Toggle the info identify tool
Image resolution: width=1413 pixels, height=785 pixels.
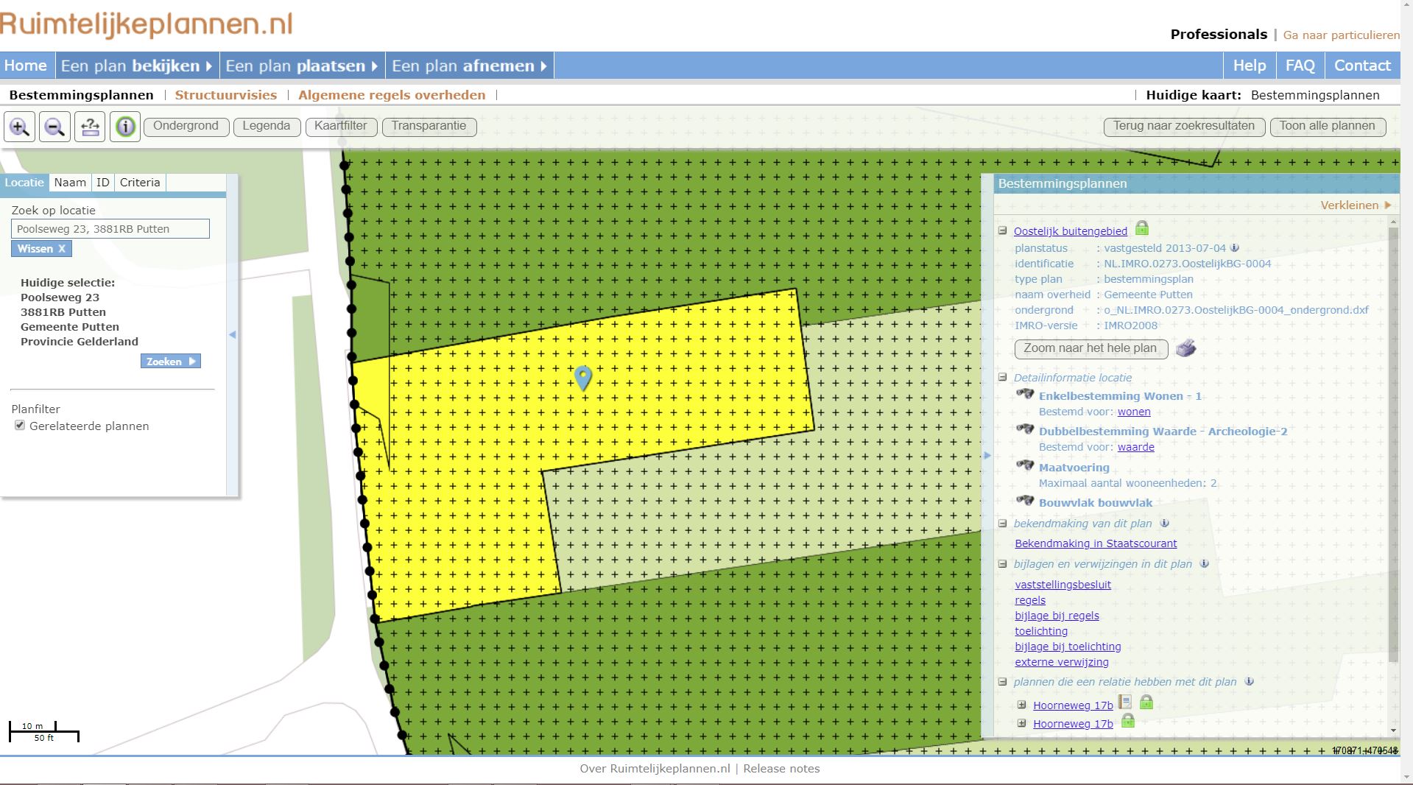tap(125, 127)
